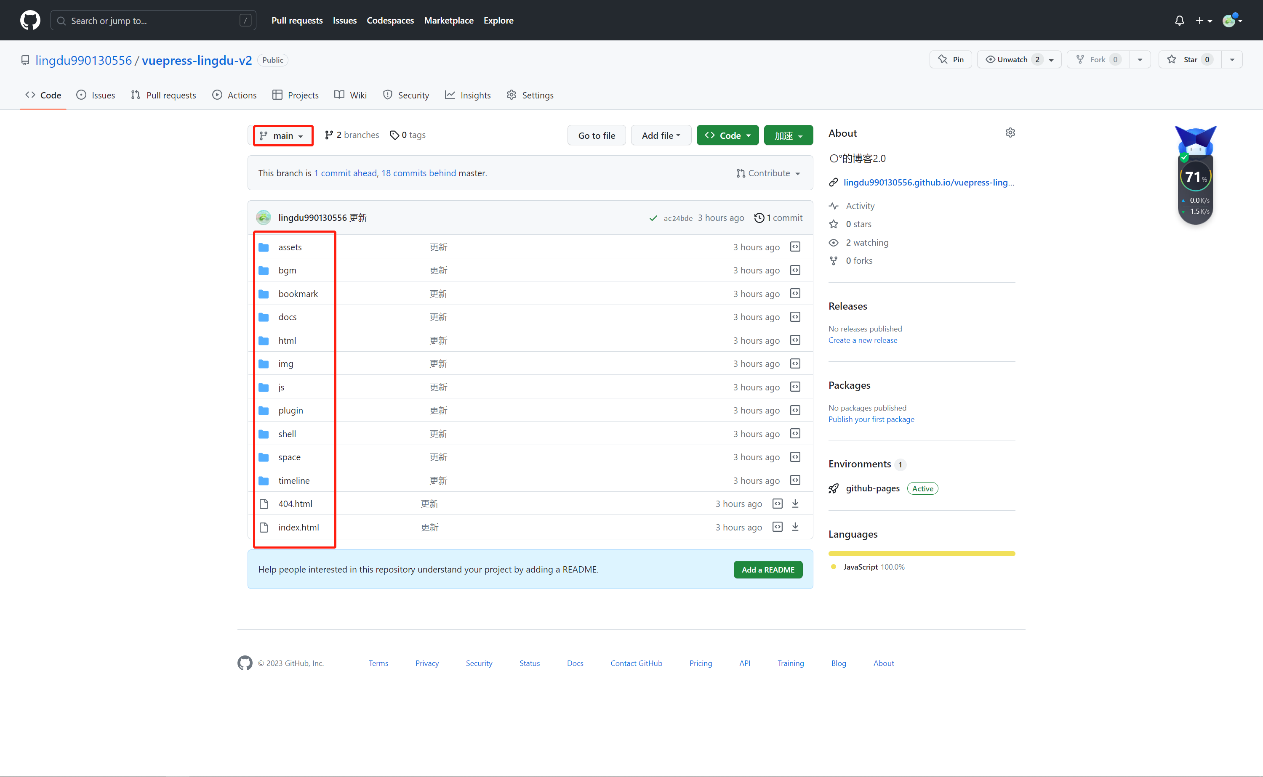Click the lingdu990130556 commit avatar
This screenshot has height=777, width=1263.
point(264,218)
